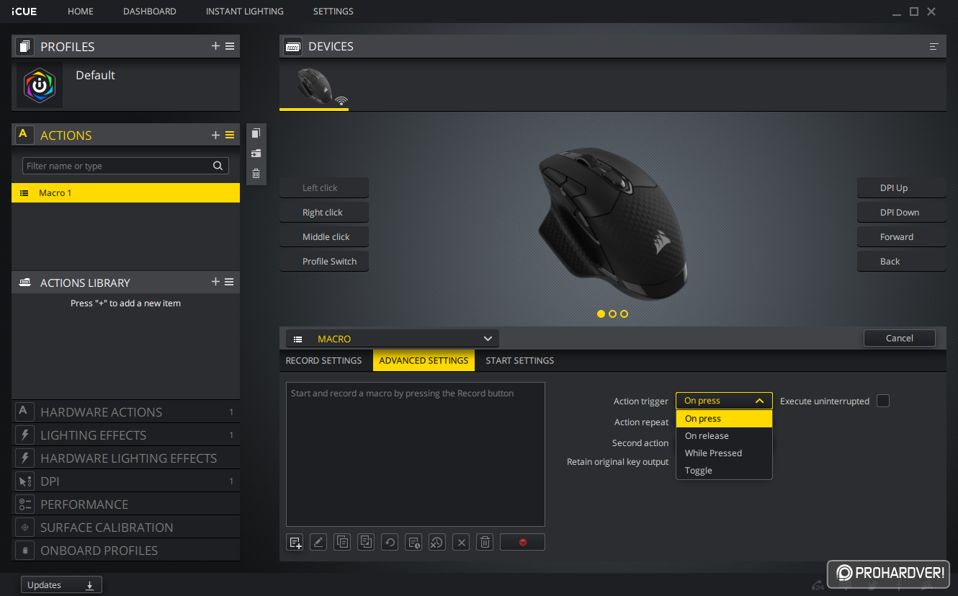This screenshot has width=958, height=596.
Task: Open the MACRO action type dropdown
Action: pyautogui.click(x=393, y=339)
